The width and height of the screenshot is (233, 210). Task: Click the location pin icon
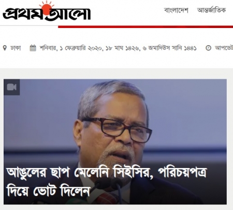(x=5, y=48)
